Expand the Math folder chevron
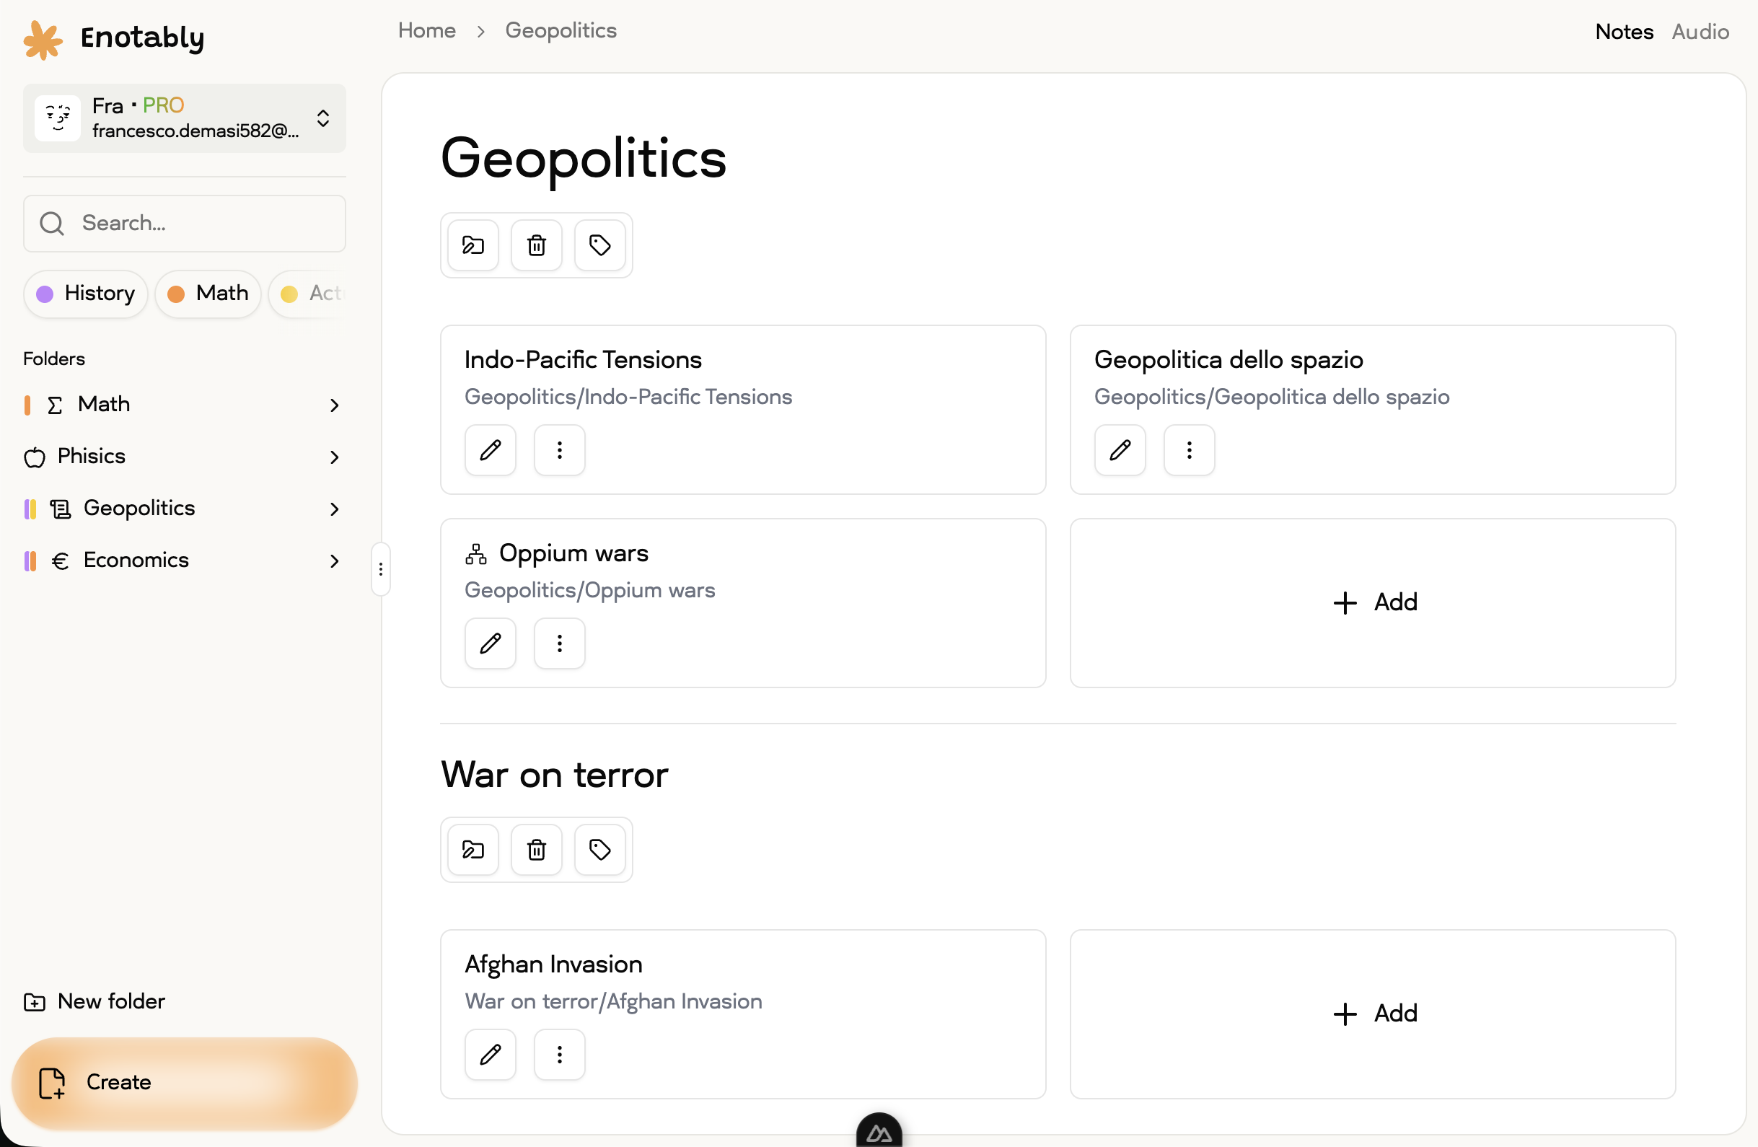This screenshot has width=1758, height=1147. click(334, 405)
